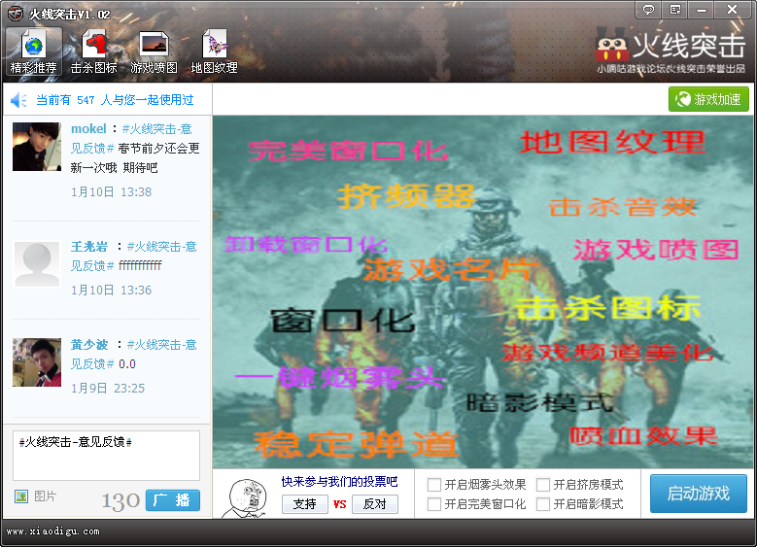Screen dimensions: 757x547
Task: Click the insert 图片 icon
Action: [21, 496]
